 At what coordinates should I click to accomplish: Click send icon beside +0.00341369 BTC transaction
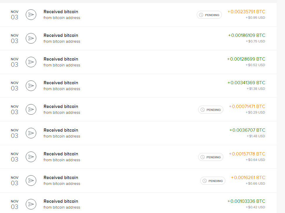[x=31, y=86]
